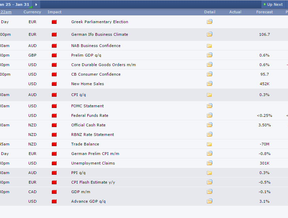
Task: Open the CB Consumer Confidence event
Action: (96, 74)
